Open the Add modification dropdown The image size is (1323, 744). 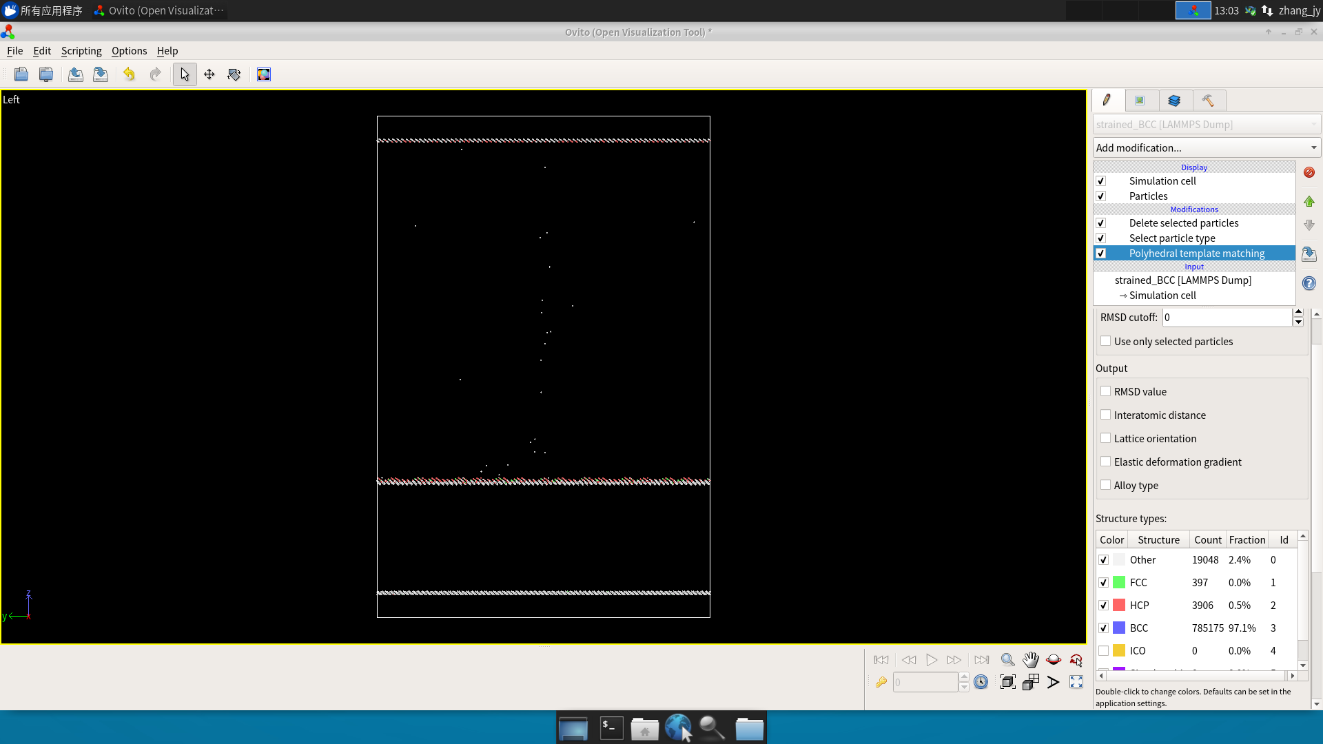[x=1206, y=147]
